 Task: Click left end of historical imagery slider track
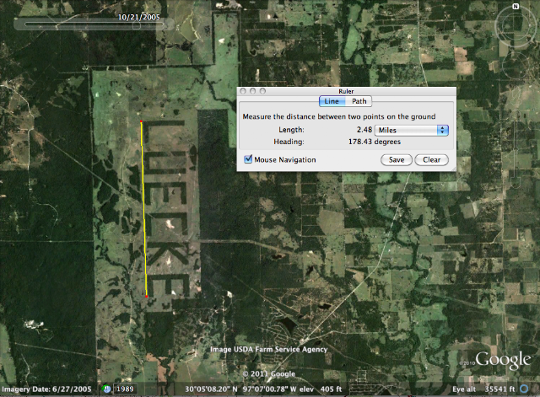pos(26,24)
